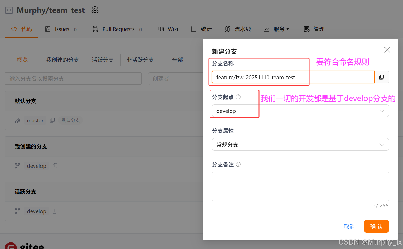Image resolution: width=403 pixels, height=249 pixels.
Task: Open the 代码 tab
Action: pyautogui.click(x=21, y=29)
